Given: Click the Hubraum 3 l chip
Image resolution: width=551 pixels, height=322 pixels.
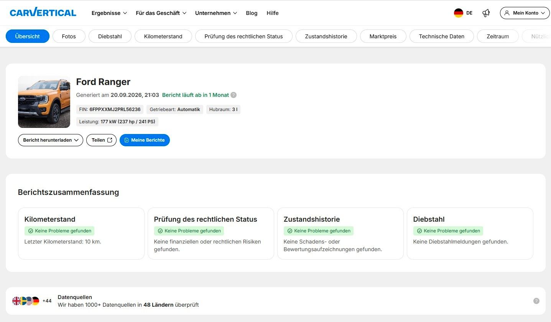Looking at the screenshot, I should click(x=223, y=110).
